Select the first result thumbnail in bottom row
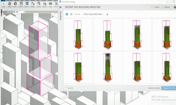Image resolution: width=176 pixels, height=105 pixels. pyautogui.click(x=78, y=67)
